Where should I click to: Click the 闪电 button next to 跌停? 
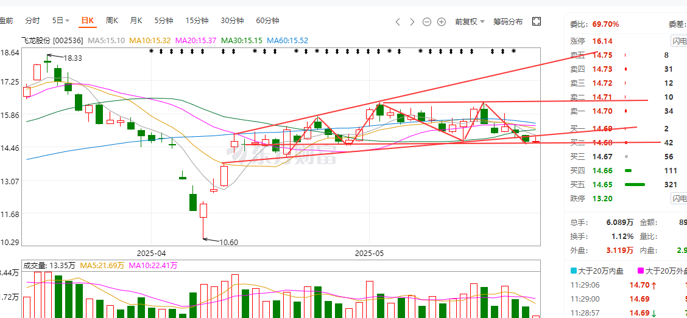point(679,199)
